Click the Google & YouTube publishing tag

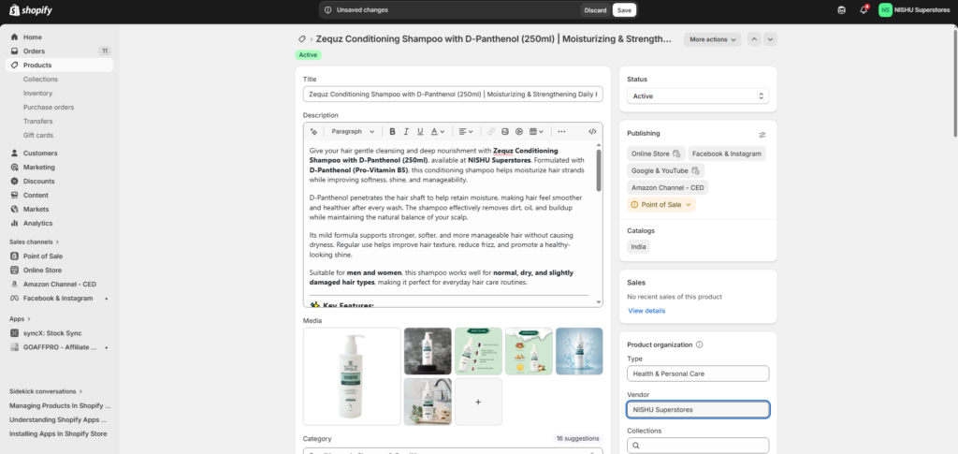[x=665, y=170]
